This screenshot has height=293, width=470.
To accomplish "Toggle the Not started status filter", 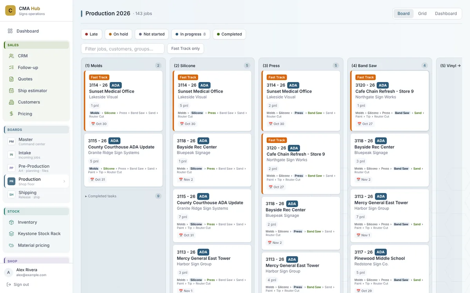I will point(152,34).
